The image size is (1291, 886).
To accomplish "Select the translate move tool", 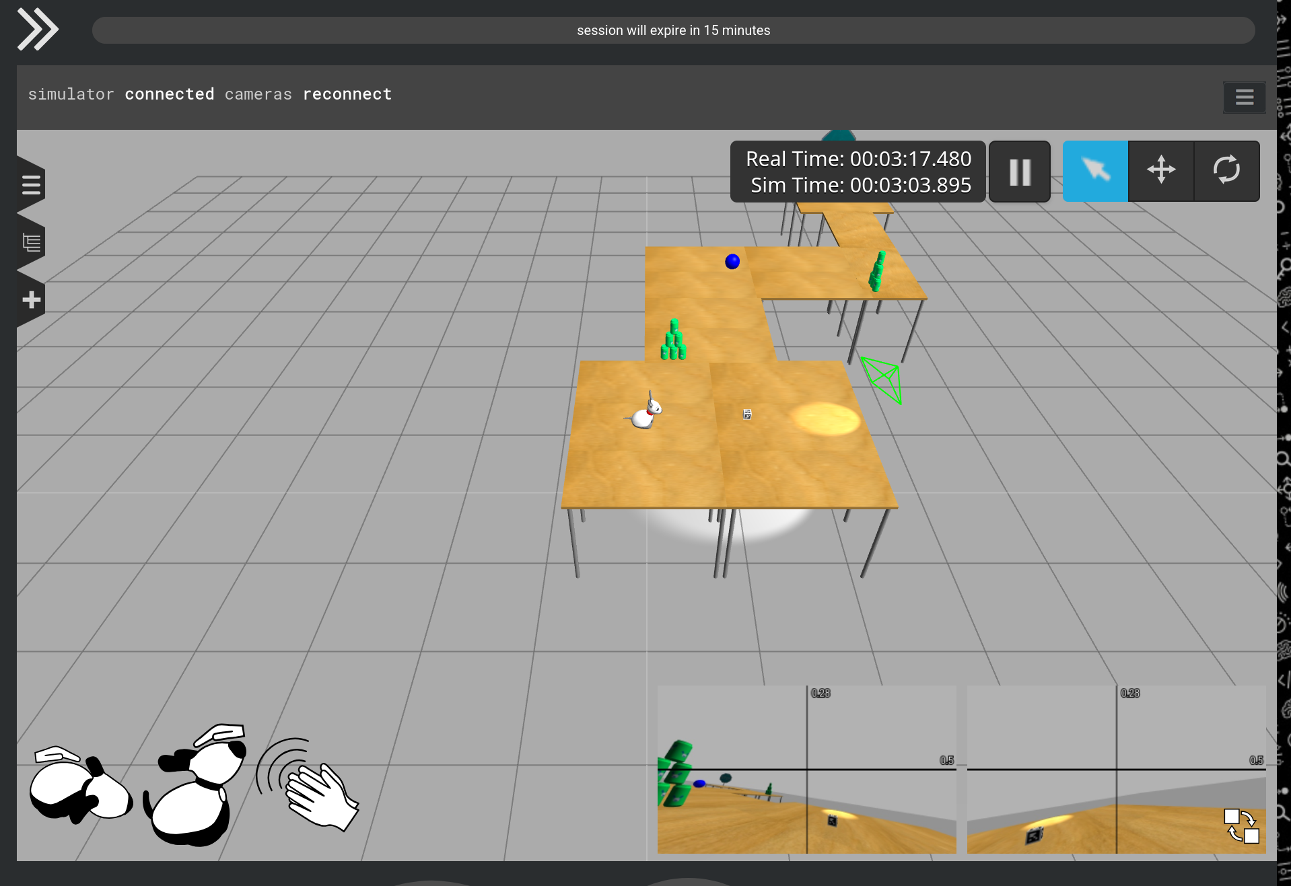I will 1161,171.
